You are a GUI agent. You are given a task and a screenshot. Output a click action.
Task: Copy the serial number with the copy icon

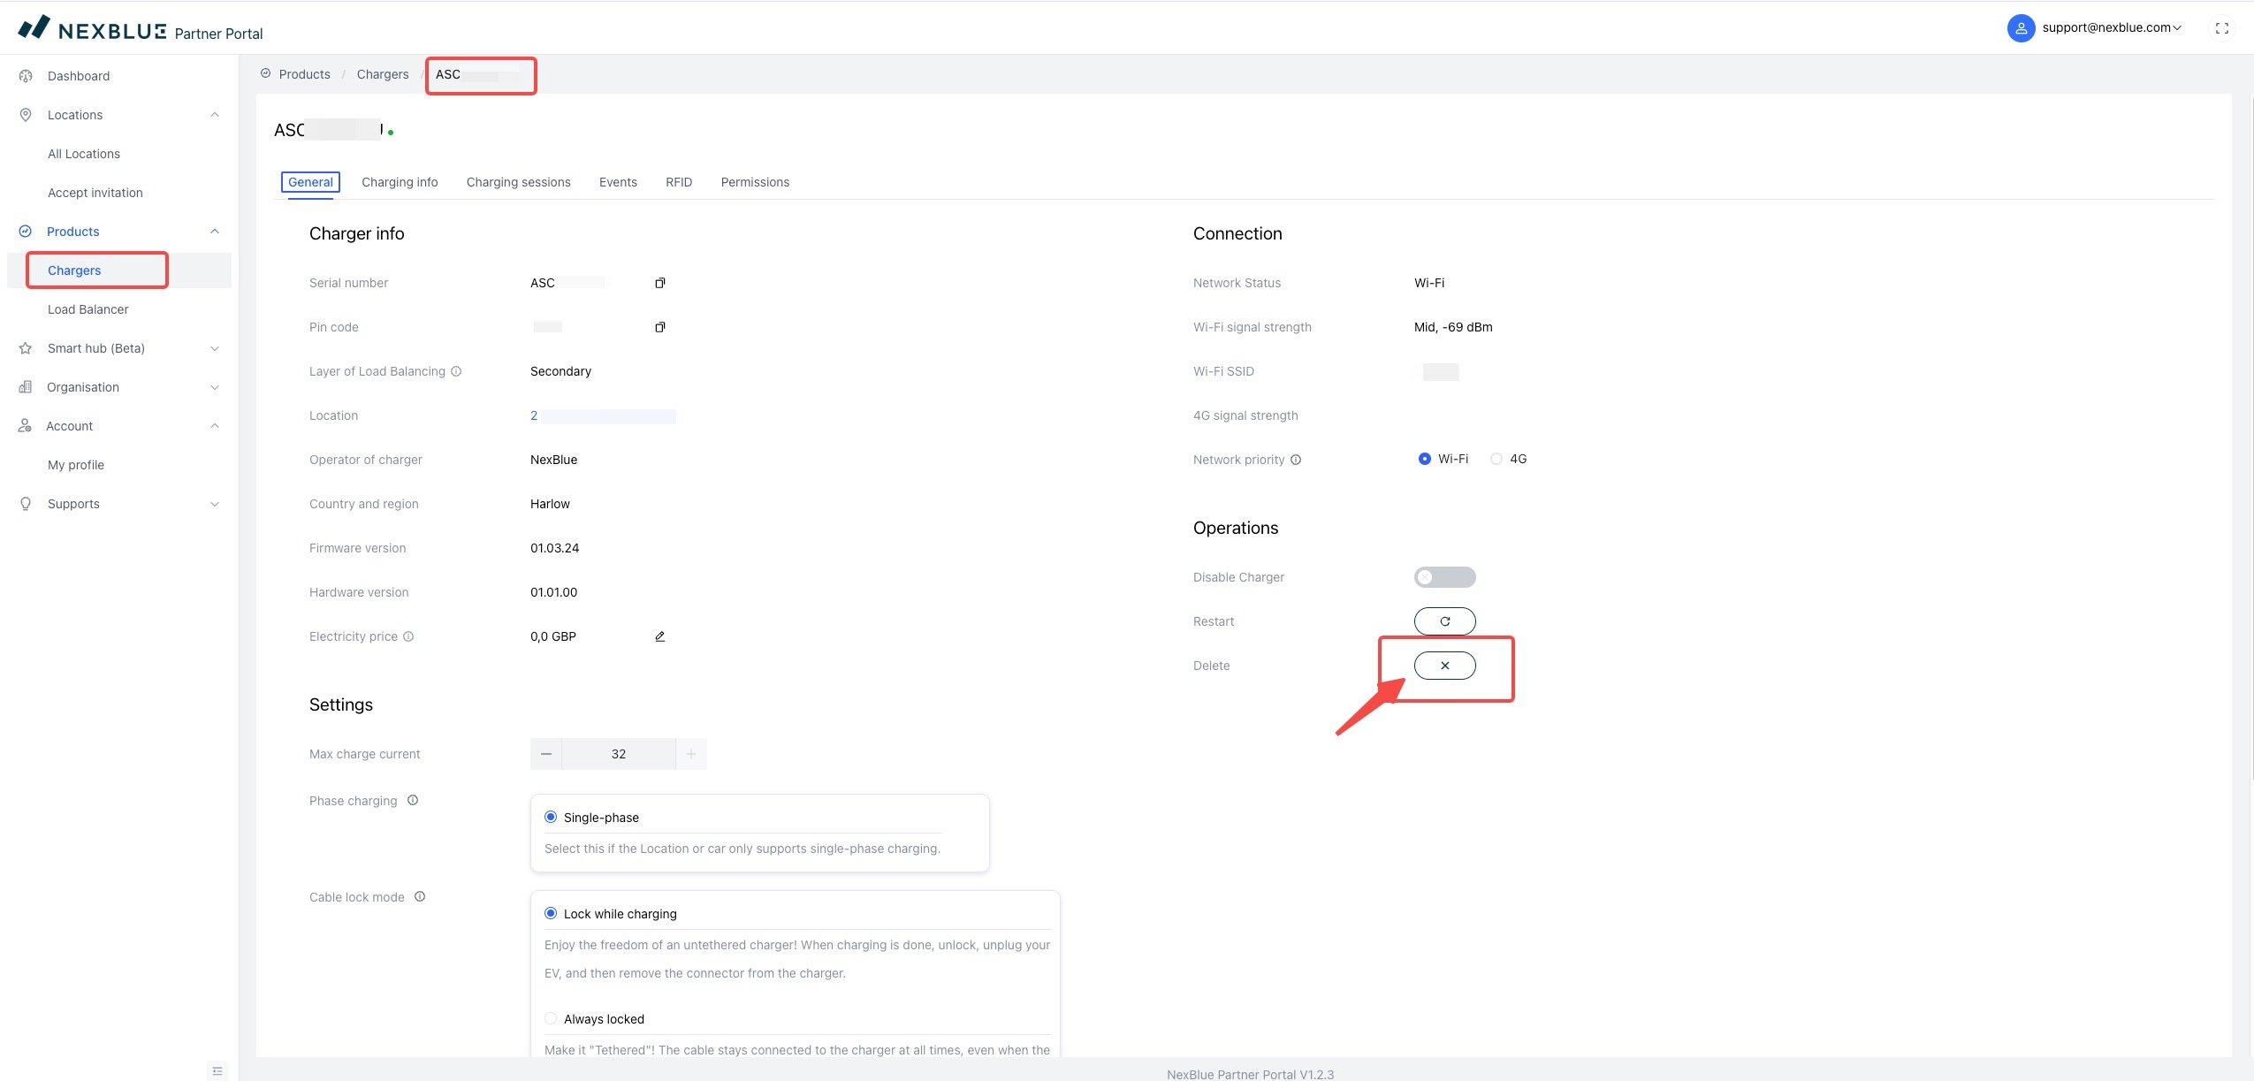point(659,283)
